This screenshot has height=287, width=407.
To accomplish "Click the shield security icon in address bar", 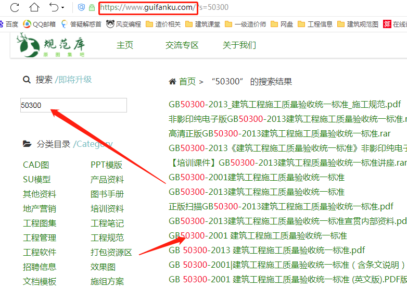I will [x=81, y=8].
